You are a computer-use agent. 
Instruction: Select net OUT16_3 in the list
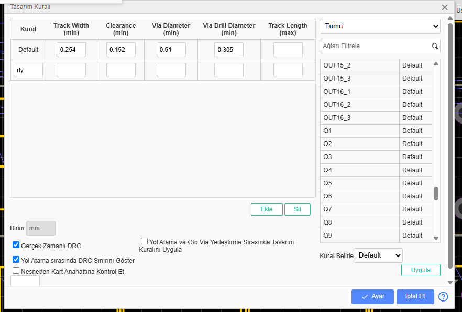tap(360, 118)
